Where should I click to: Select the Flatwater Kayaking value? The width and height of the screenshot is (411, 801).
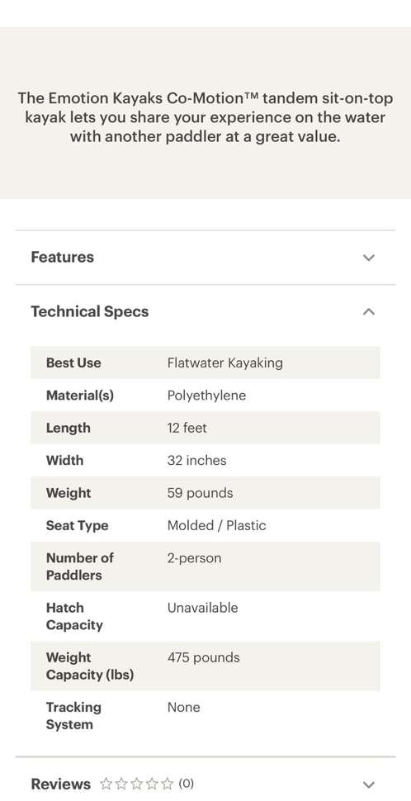pos(225,363)
